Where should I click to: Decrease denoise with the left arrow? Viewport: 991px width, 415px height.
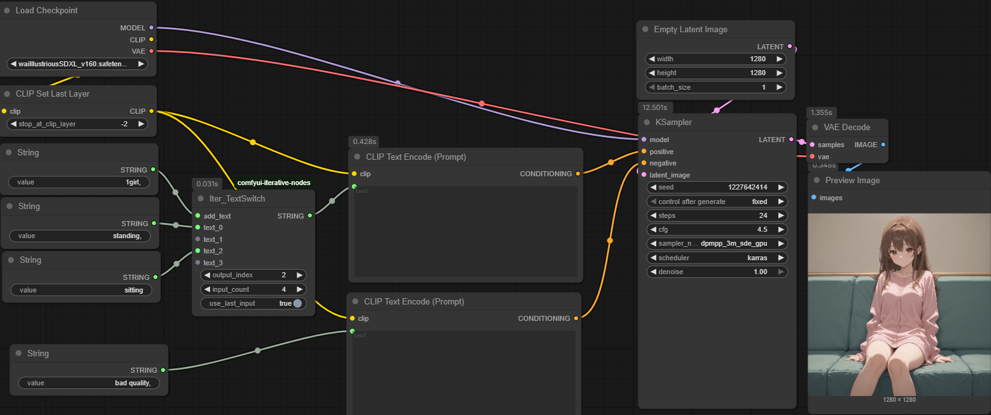pos(652,272)
